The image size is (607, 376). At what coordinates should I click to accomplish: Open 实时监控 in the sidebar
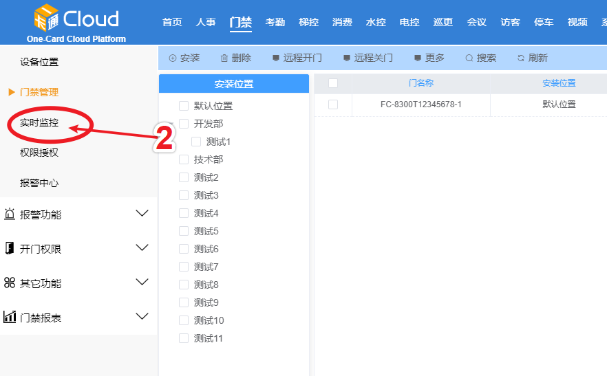(x=39, y=123)
